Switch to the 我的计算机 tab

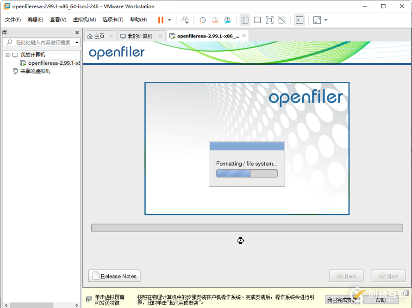140,36
